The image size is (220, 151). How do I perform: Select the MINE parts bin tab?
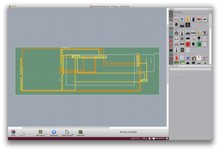tap(171, 28)
